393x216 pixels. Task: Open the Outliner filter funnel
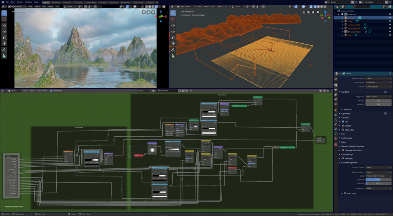384,7
